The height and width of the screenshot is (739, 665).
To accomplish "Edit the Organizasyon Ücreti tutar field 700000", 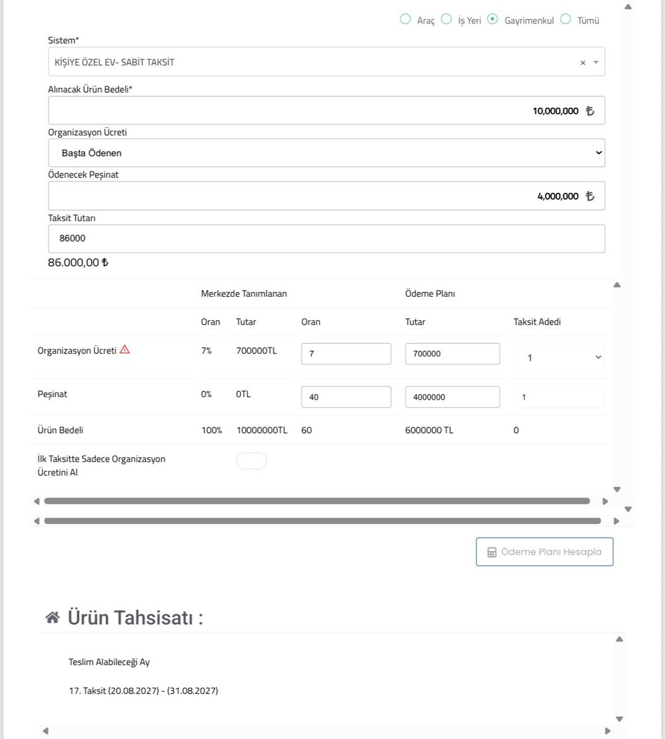I will 452,353.
